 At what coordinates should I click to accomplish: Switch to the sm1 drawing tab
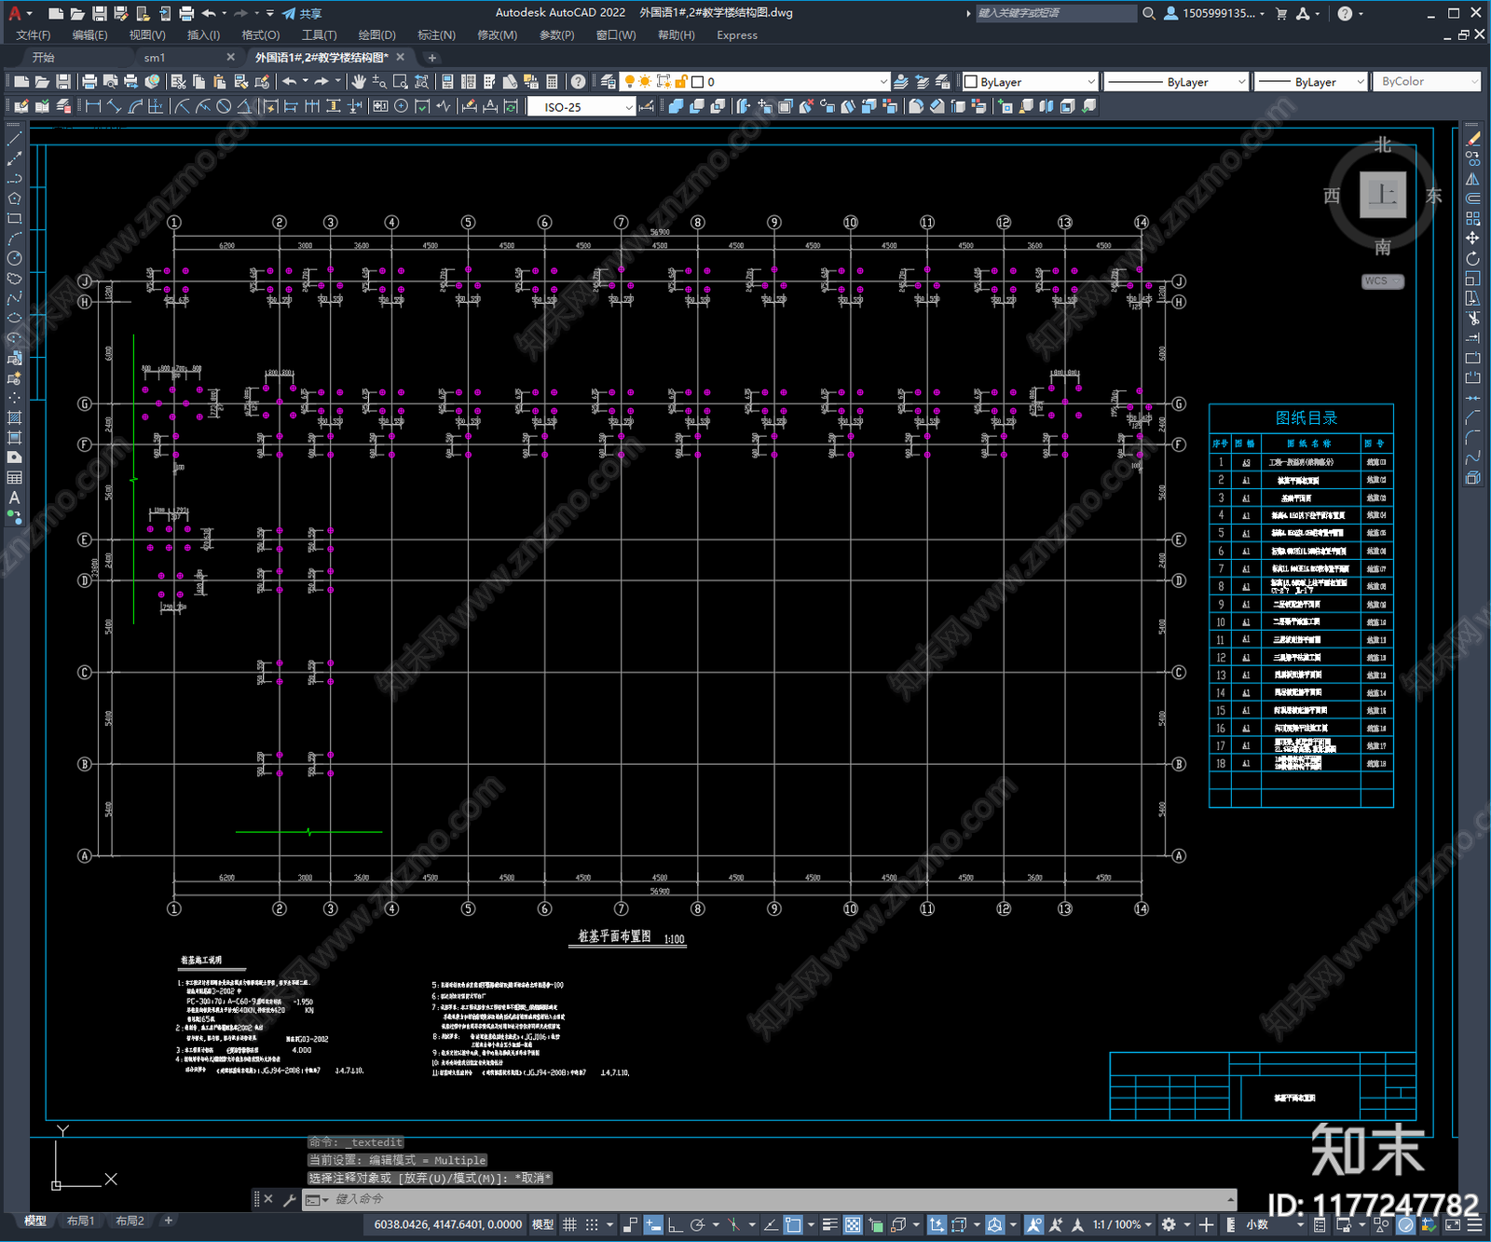[x=155, y=58]
